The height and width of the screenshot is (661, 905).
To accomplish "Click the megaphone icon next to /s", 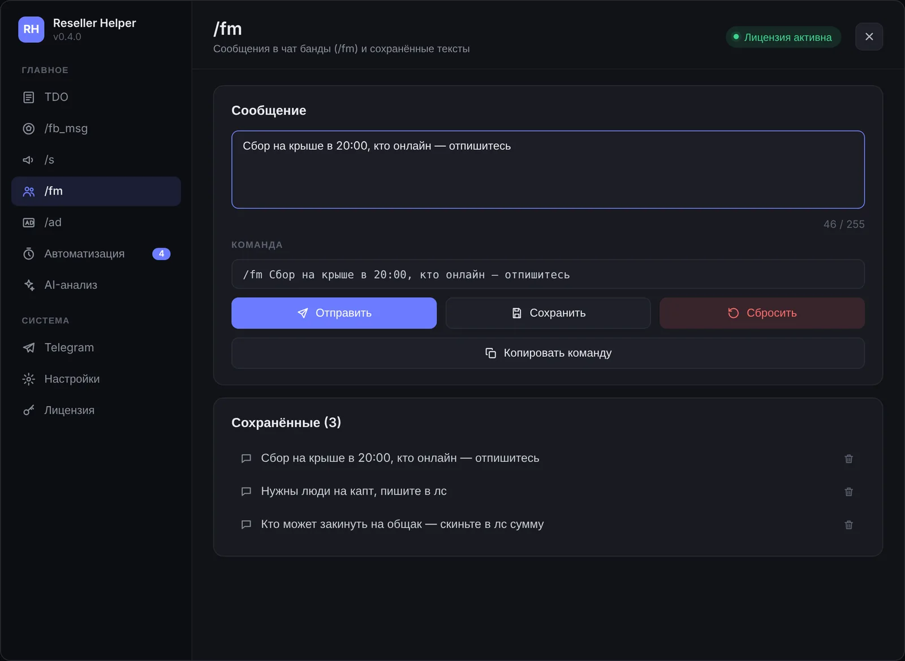I will 29,160.
